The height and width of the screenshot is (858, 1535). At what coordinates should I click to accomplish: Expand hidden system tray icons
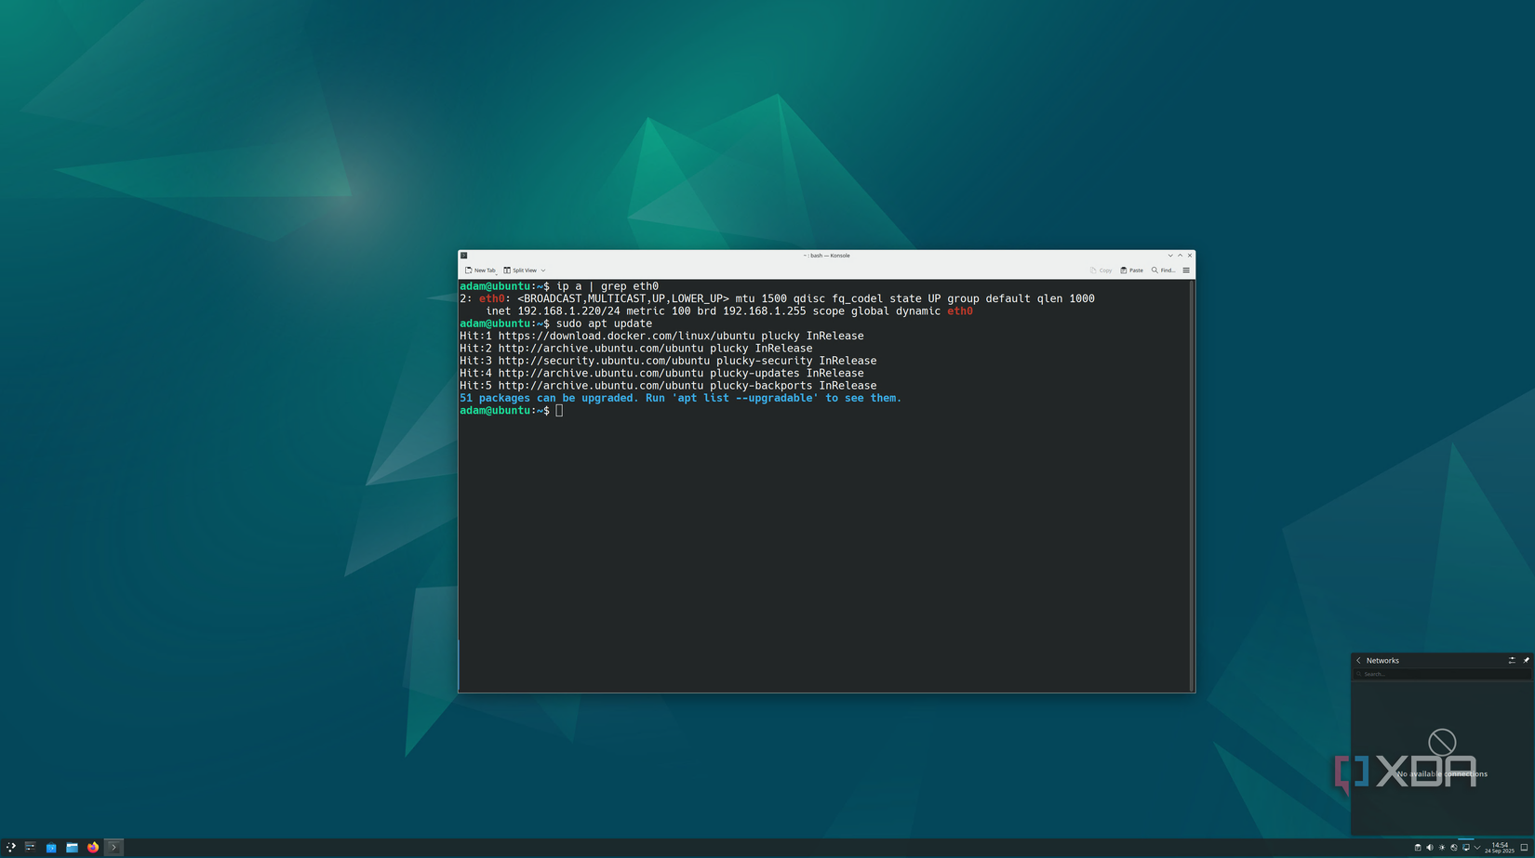point(1477,847)
